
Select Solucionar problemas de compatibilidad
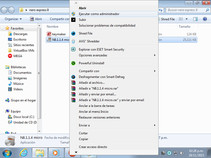[x=114, y=26]
